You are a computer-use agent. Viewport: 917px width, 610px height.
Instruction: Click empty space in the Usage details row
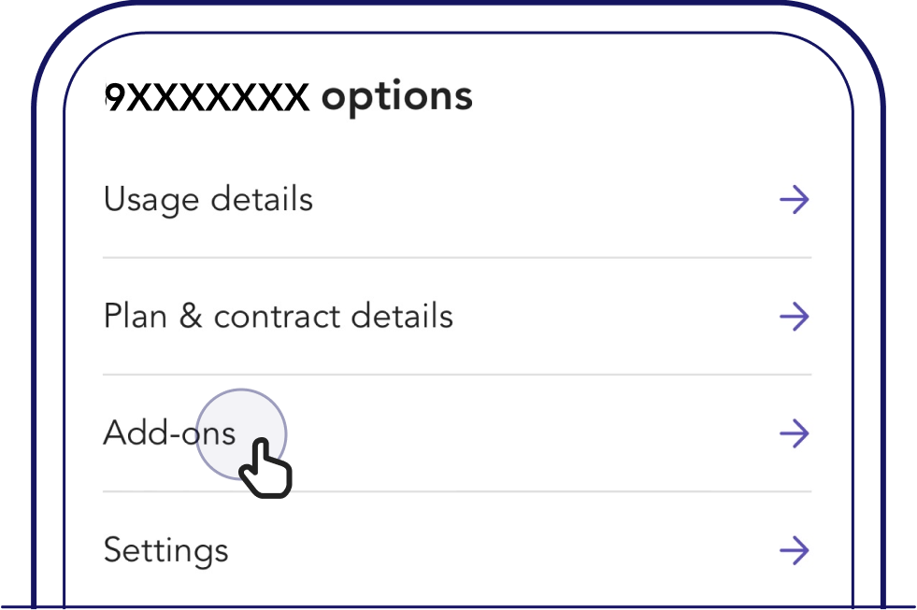(542, 200)
